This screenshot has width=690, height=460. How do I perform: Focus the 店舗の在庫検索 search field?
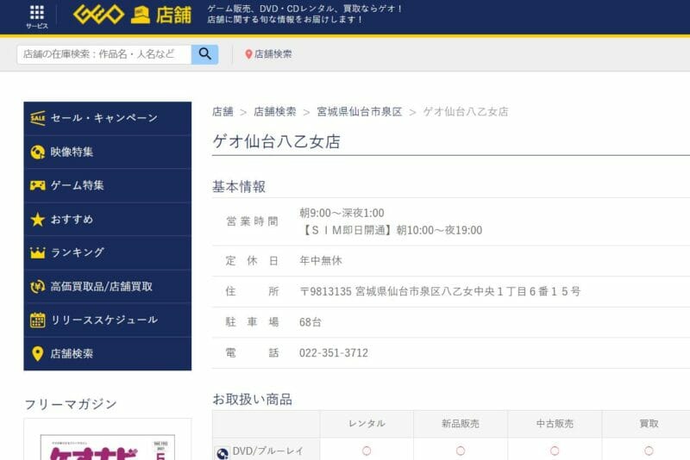(103, 54)
